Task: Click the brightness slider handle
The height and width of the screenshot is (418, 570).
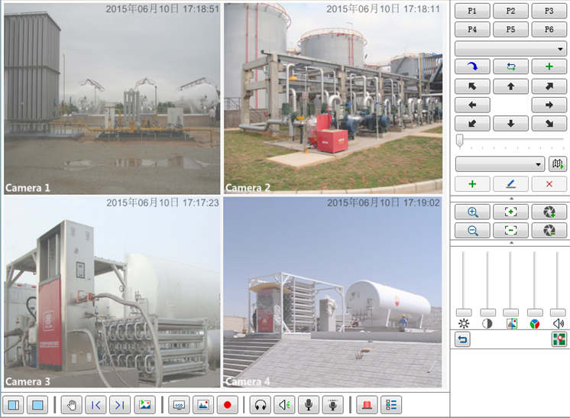Action: 464,313
